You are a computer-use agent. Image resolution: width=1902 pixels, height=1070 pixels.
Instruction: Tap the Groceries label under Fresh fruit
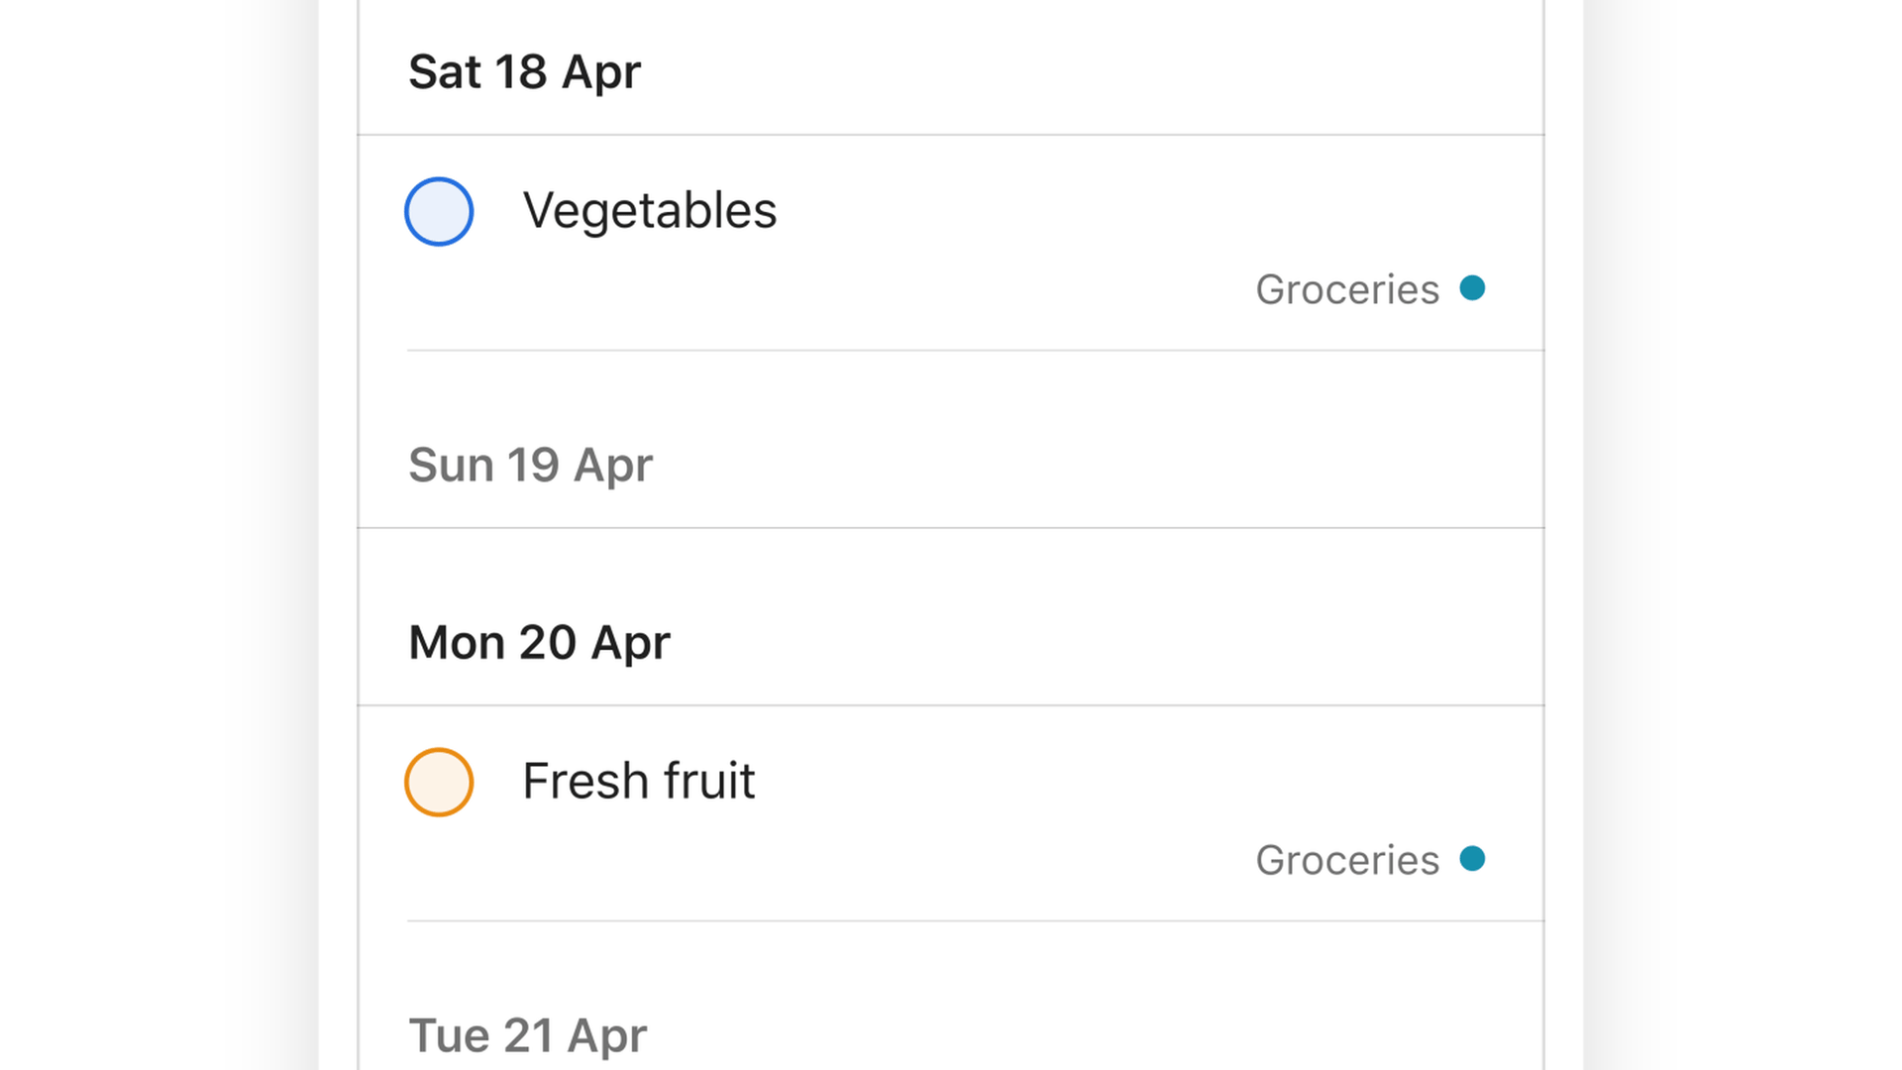(x=1347, y=860)
